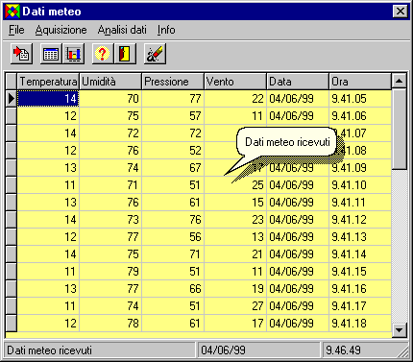
Task: Click the scrollbar down arrow
Action: (x=400, y=329)
